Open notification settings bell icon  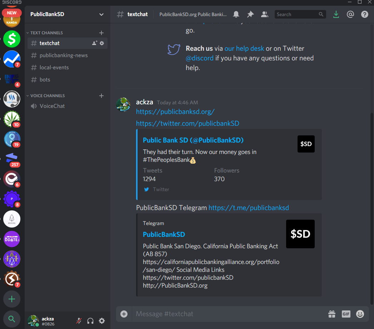[236, 14]
